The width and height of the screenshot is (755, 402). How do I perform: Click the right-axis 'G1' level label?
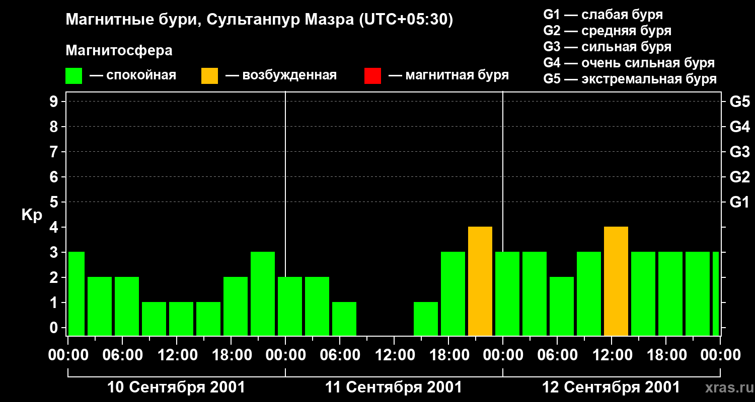tap(739, 202)
